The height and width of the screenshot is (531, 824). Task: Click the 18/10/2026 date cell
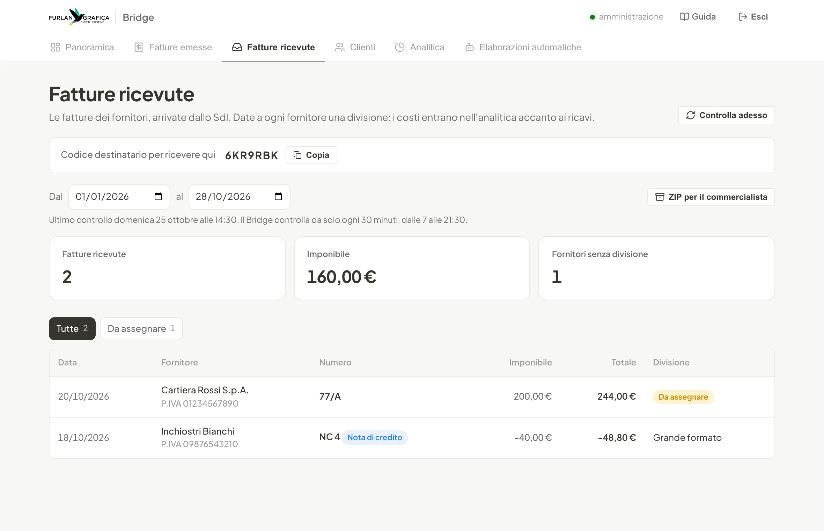point(83,438)
